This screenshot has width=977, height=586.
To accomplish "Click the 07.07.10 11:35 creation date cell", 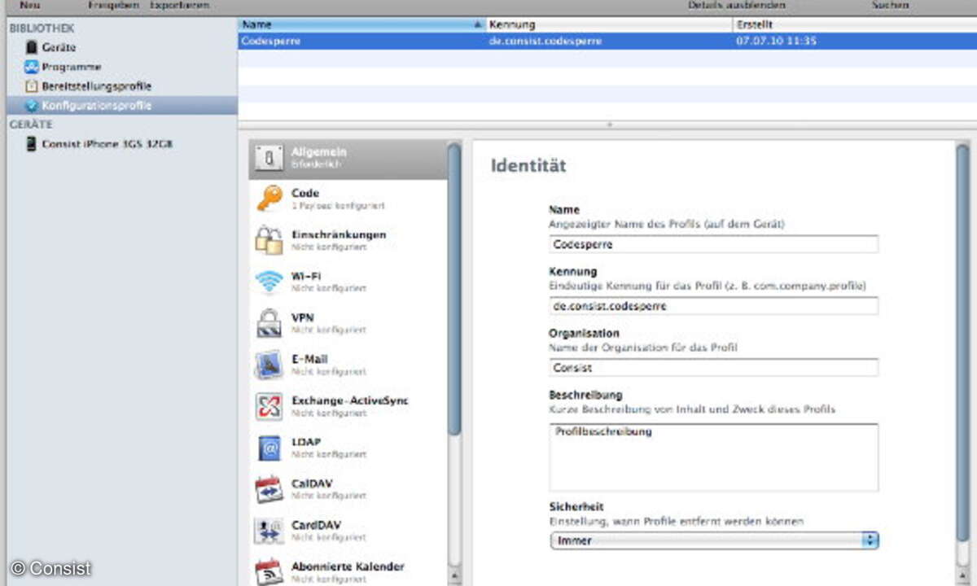I will click(x=776, y=41).
